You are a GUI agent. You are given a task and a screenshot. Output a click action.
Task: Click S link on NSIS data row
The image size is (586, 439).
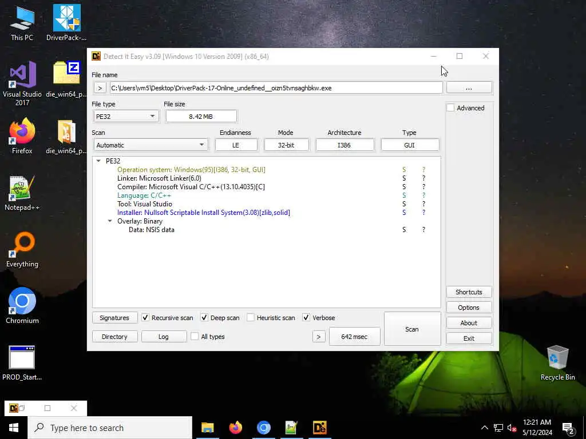click(404, 230)
